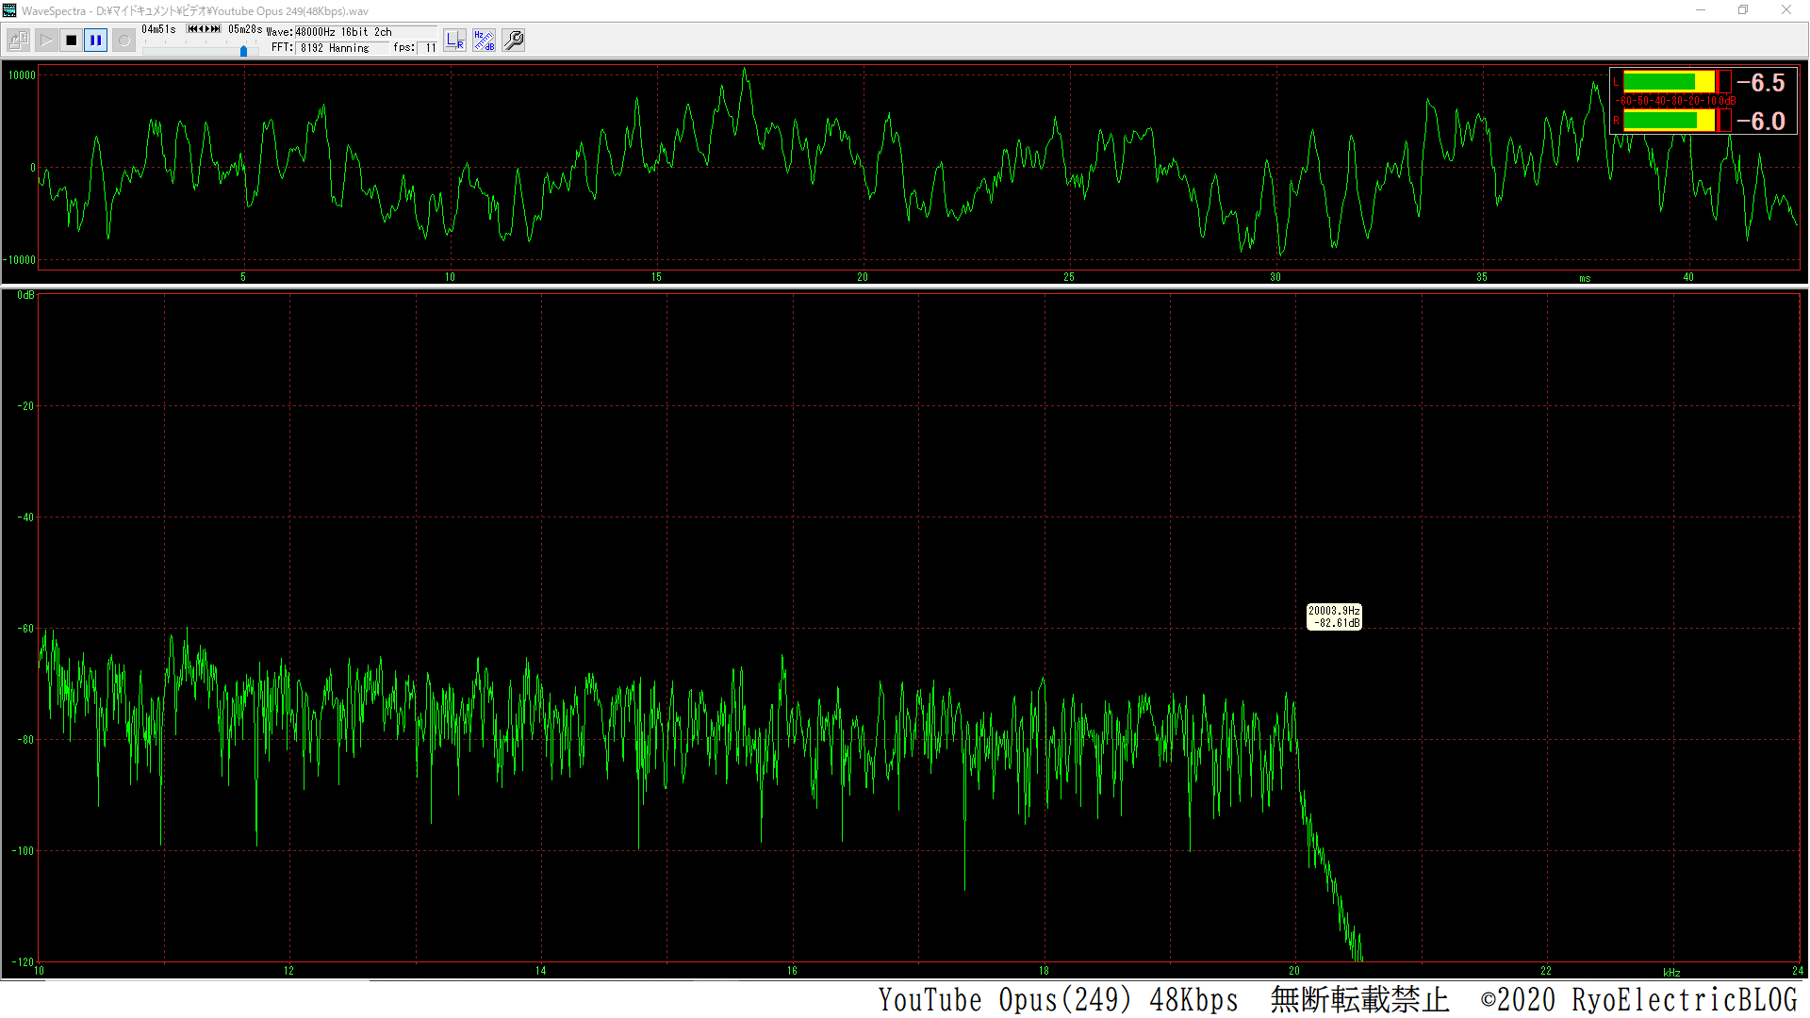Click the total duration 05m28s
The height and width of the screenshot is (1018, 1810).
click(x=245, y=29)
